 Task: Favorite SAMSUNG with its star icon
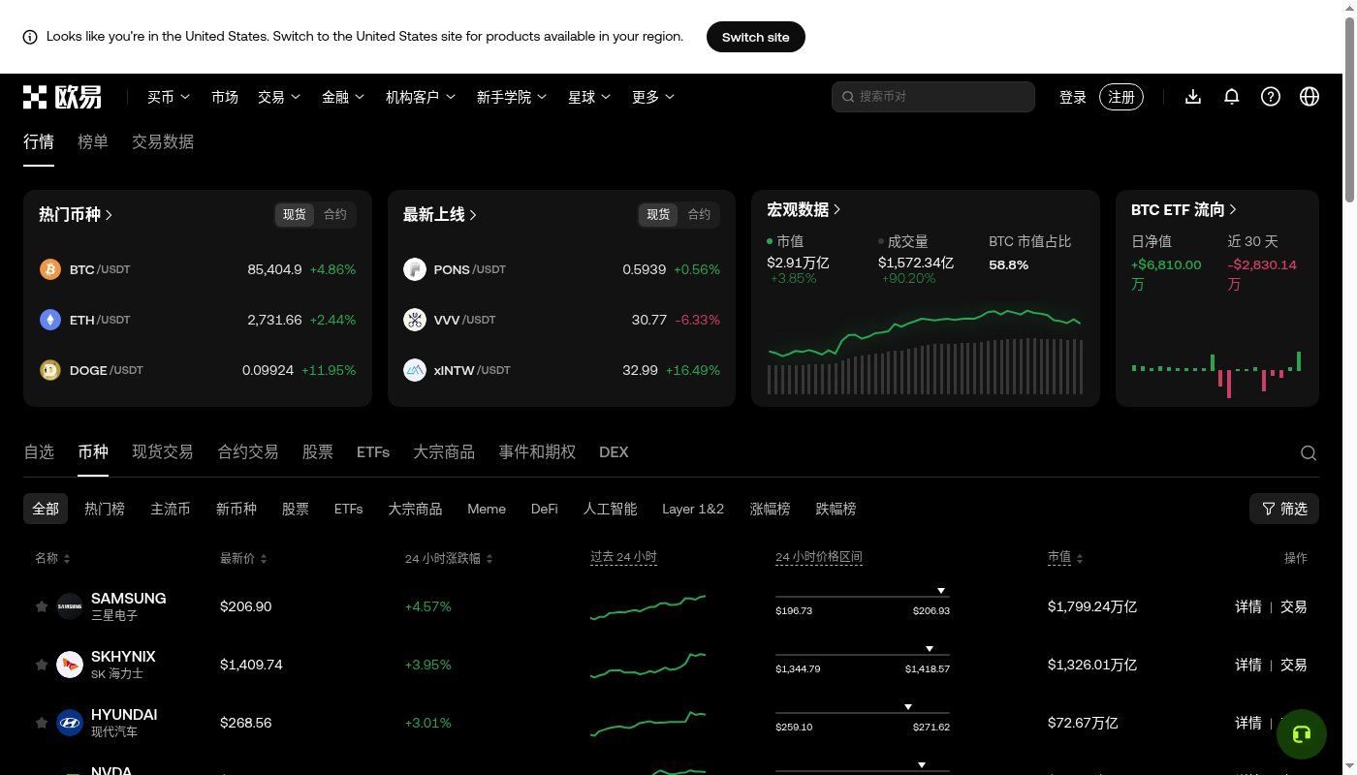[x=42, y=606]
